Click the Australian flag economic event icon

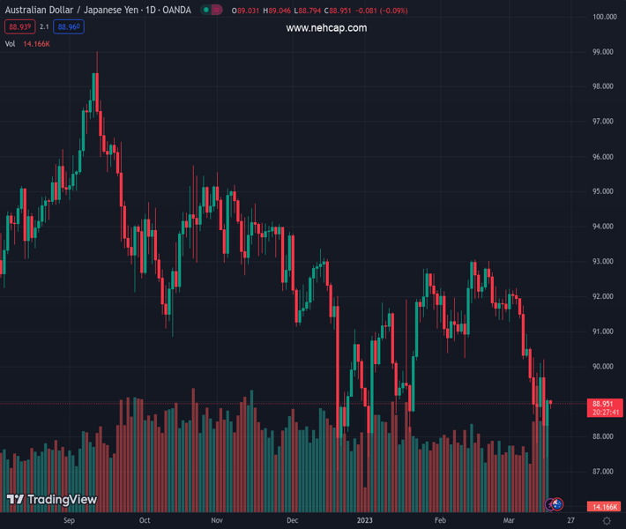click(x=557, y=503)
